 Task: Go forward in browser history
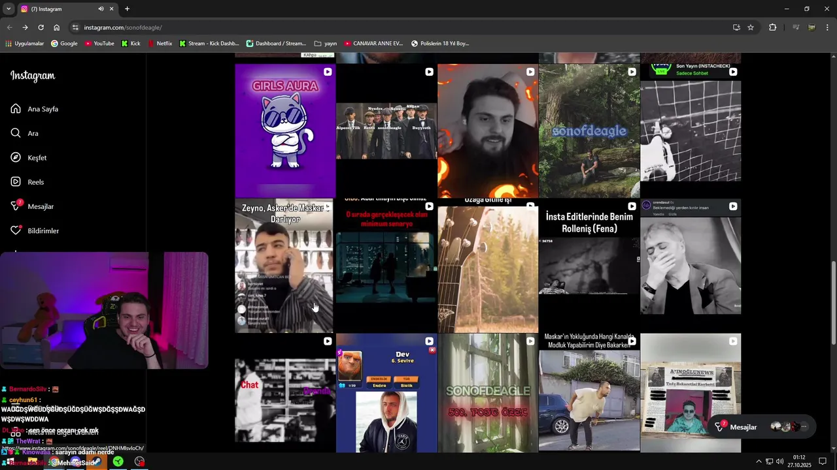[25, 27]
